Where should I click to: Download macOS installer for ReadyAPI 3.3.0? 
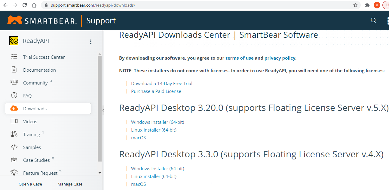138,184
